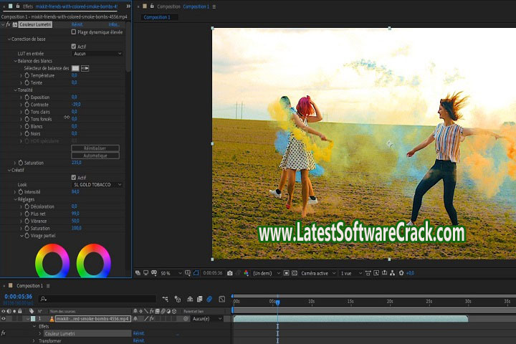
Task: Click the Vibrance stopwatch icon
Action: point(27,221)
